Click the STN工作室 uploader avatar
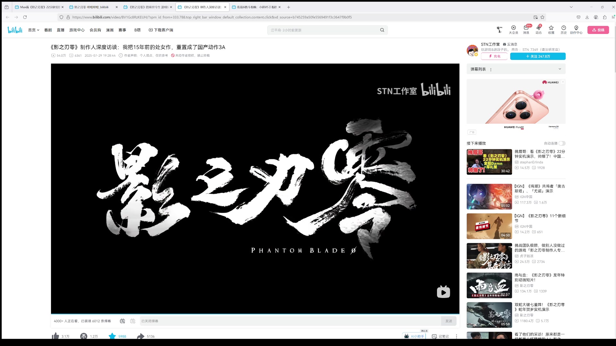Screen dimensions: 616x346 coord(472,51)
